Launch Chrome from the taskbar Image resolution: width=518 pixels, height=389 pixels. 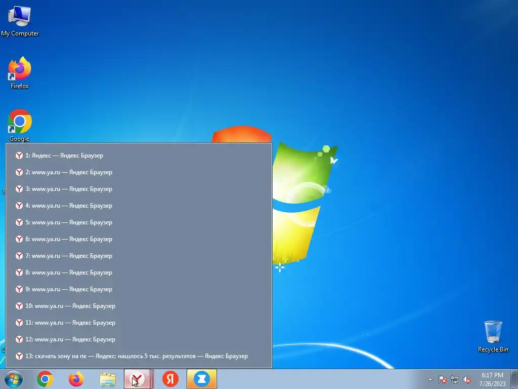45,379
